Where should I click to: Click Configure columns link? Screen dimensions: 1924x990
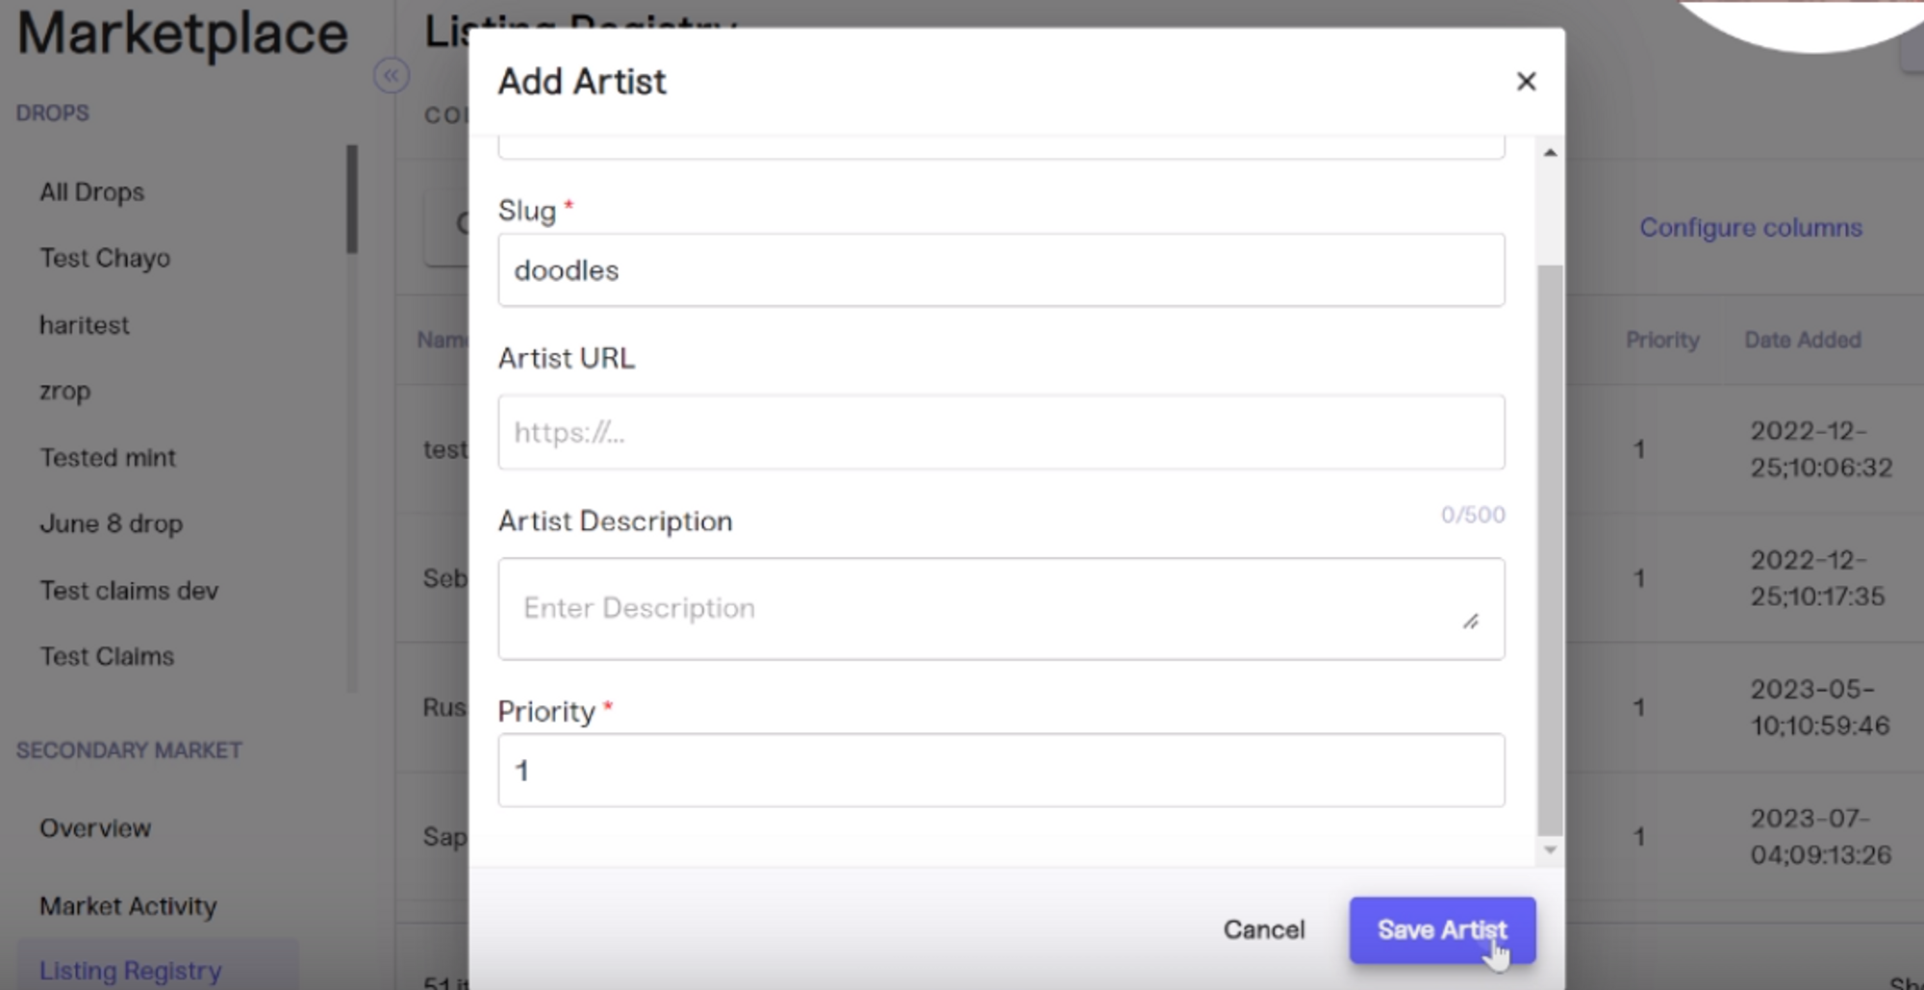pos(1750,228)
